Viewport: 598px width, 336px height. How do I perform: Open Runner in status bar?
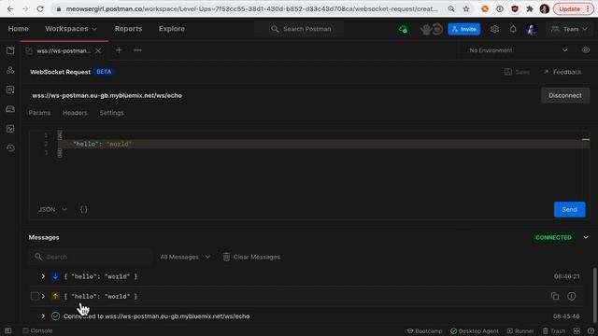pyautogui.click(x=520, y=330)
